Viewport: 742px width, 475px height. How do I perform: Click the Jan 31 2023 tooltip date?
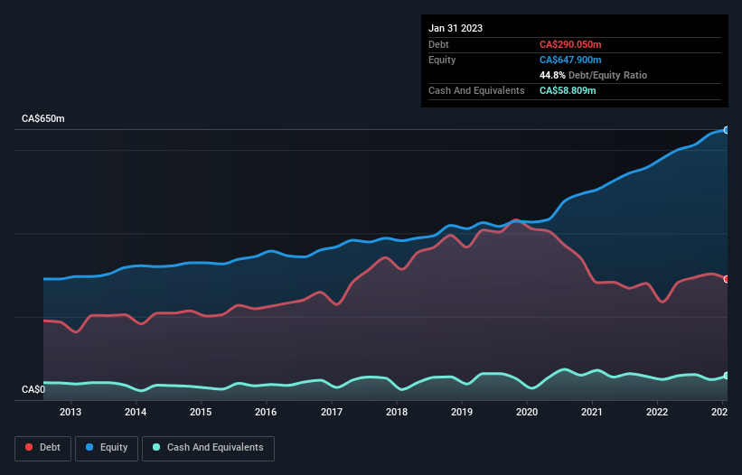[x=456, y=28]
